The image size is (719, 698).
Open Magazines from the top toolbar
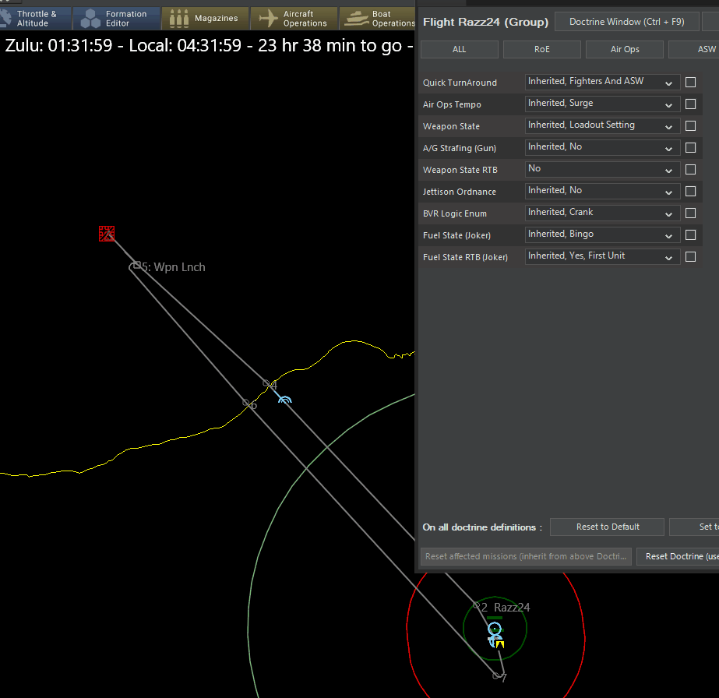206,19
